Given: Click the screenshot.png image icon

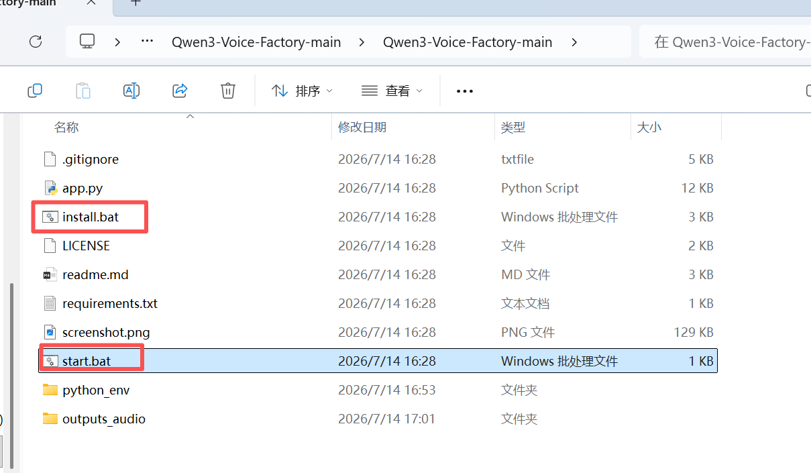Looking at the screenshot, I should [x=50, y=332].
